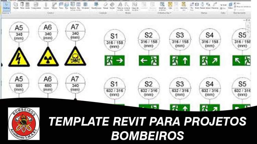Select the S2 tag labeled 316 / 158

coord(149,40)
